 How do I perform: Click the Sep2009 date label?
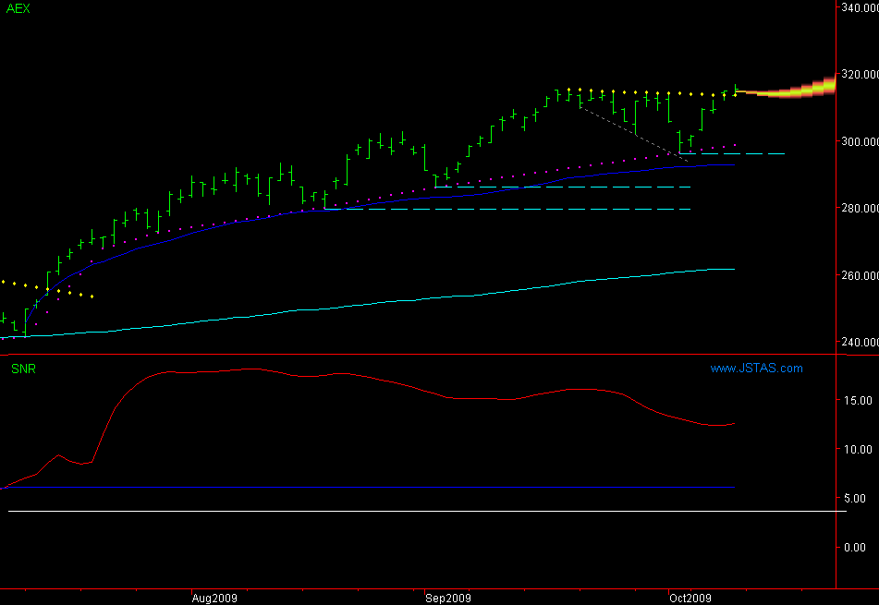[448, 597]
